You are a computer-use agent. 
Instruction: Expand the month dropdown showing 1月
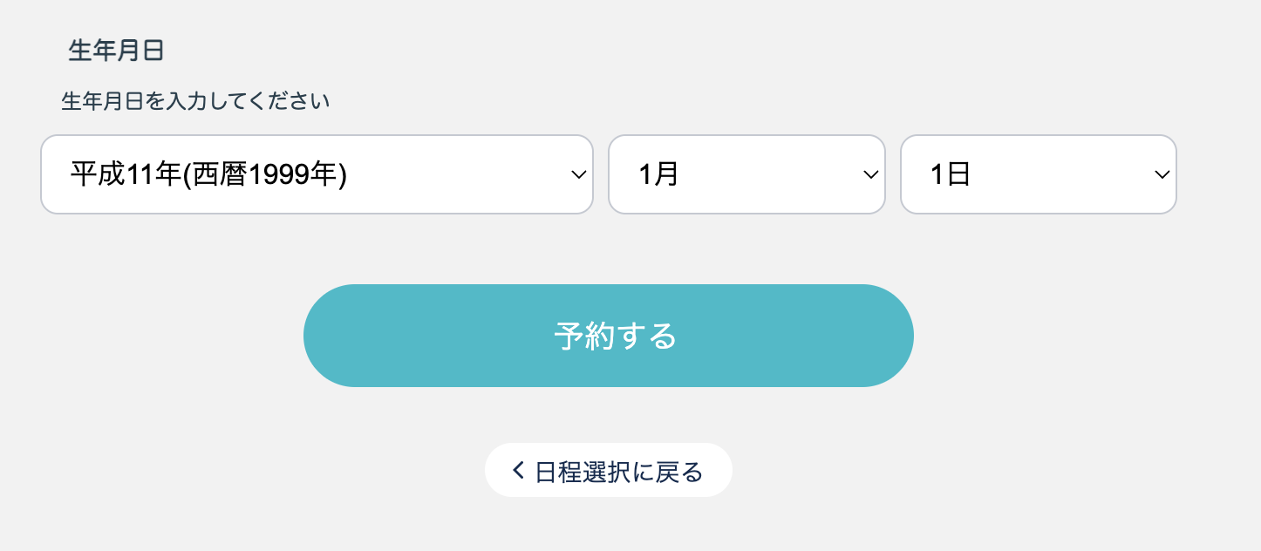click(746, 174)
